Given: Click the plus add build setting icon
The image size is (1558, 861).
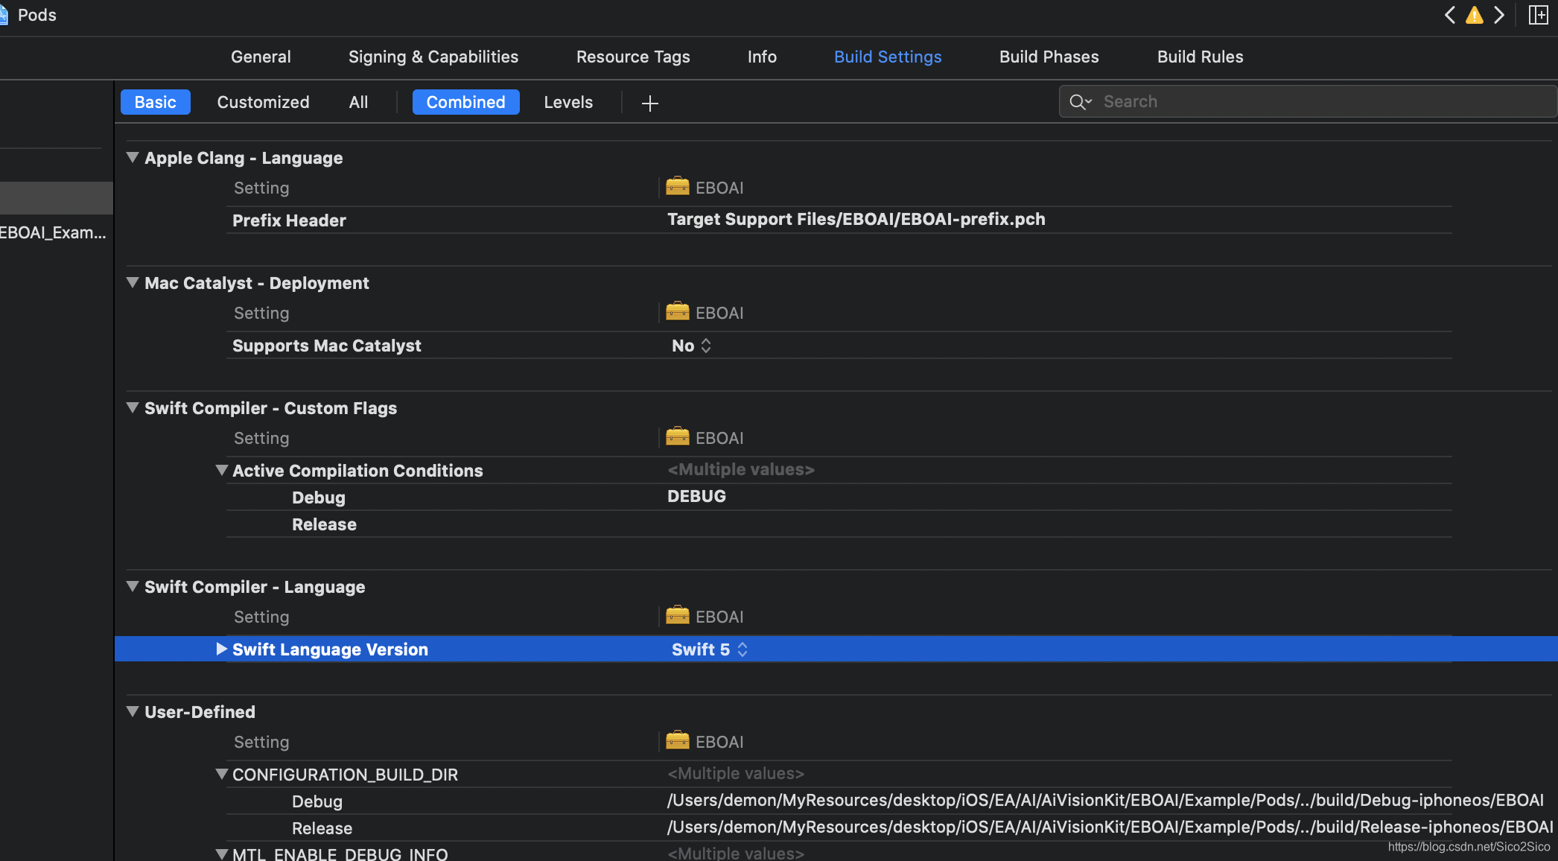Looking at the screenshot, I should [x=649, y=103].
